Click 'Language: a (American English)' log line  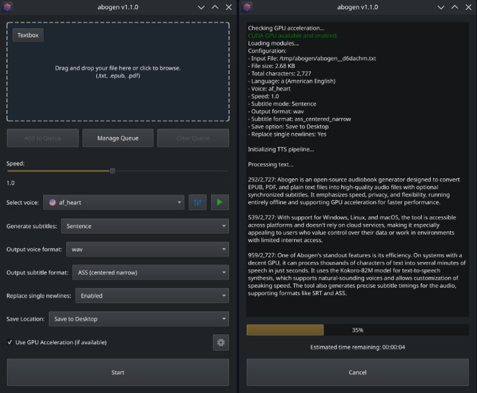(x=292, y=81)
